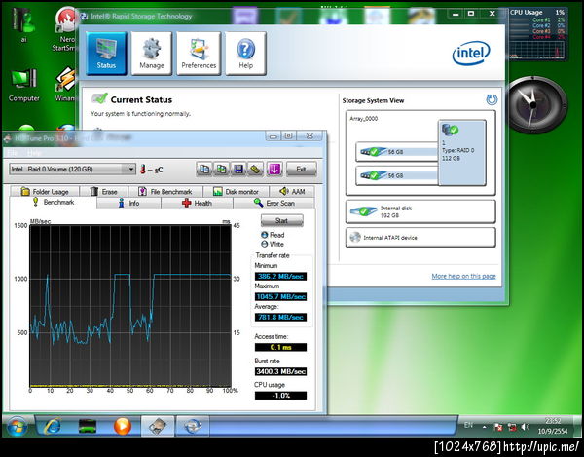The height and width of the screenshot is (457, 584).
Task: Click the Access time value 0.1 ms
Action: pos(280,348)
